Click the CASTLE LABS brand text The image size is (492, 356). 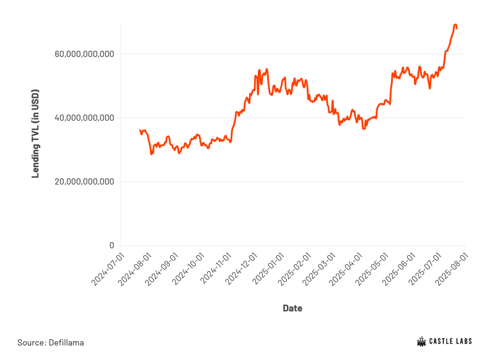point(450,341)
